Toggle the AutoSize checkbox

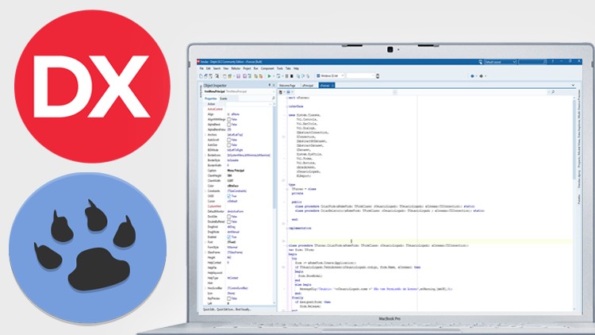tap(228, 144)
